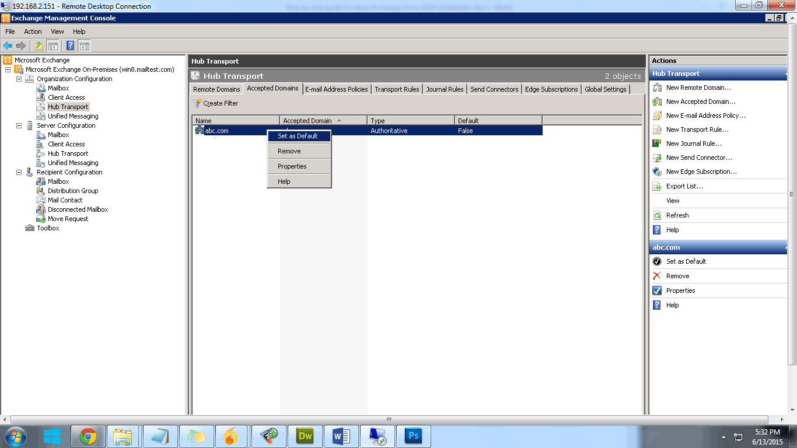Select Unified Messaging under Server Configuration

click(x=73, y=163)
